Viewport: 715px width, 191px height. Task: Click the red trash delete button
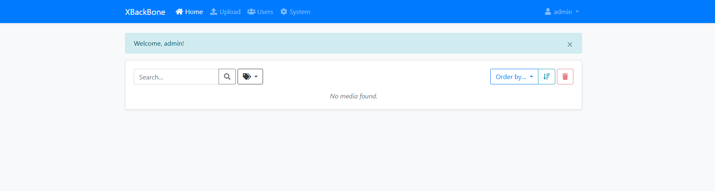565,77
